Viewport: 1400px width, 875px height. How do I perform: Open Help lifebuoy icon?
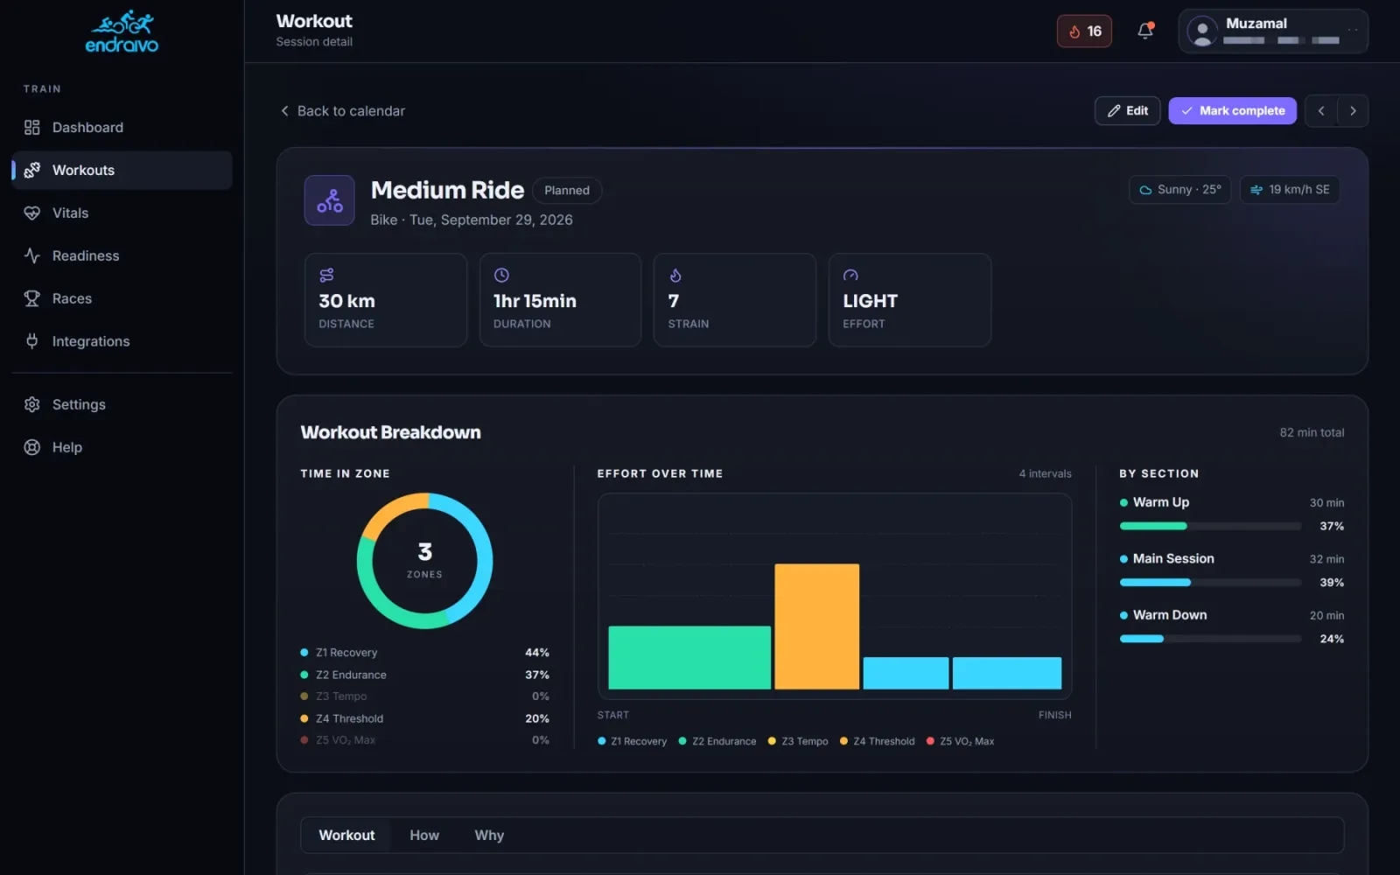(x=32, y=448)
